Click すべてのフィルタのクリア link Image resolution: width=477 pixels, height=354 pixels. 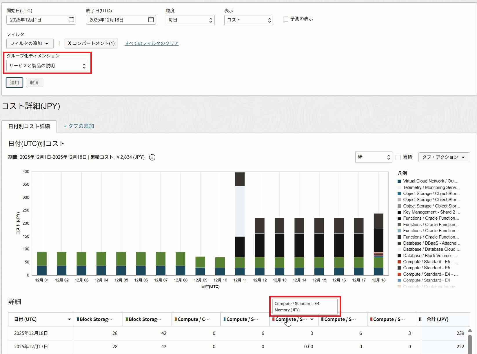pos(152,43)
